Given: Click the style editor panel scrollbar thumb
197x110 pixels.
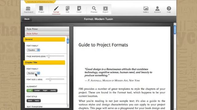Looking at the screenshot, I should click(x=68, y=41).
